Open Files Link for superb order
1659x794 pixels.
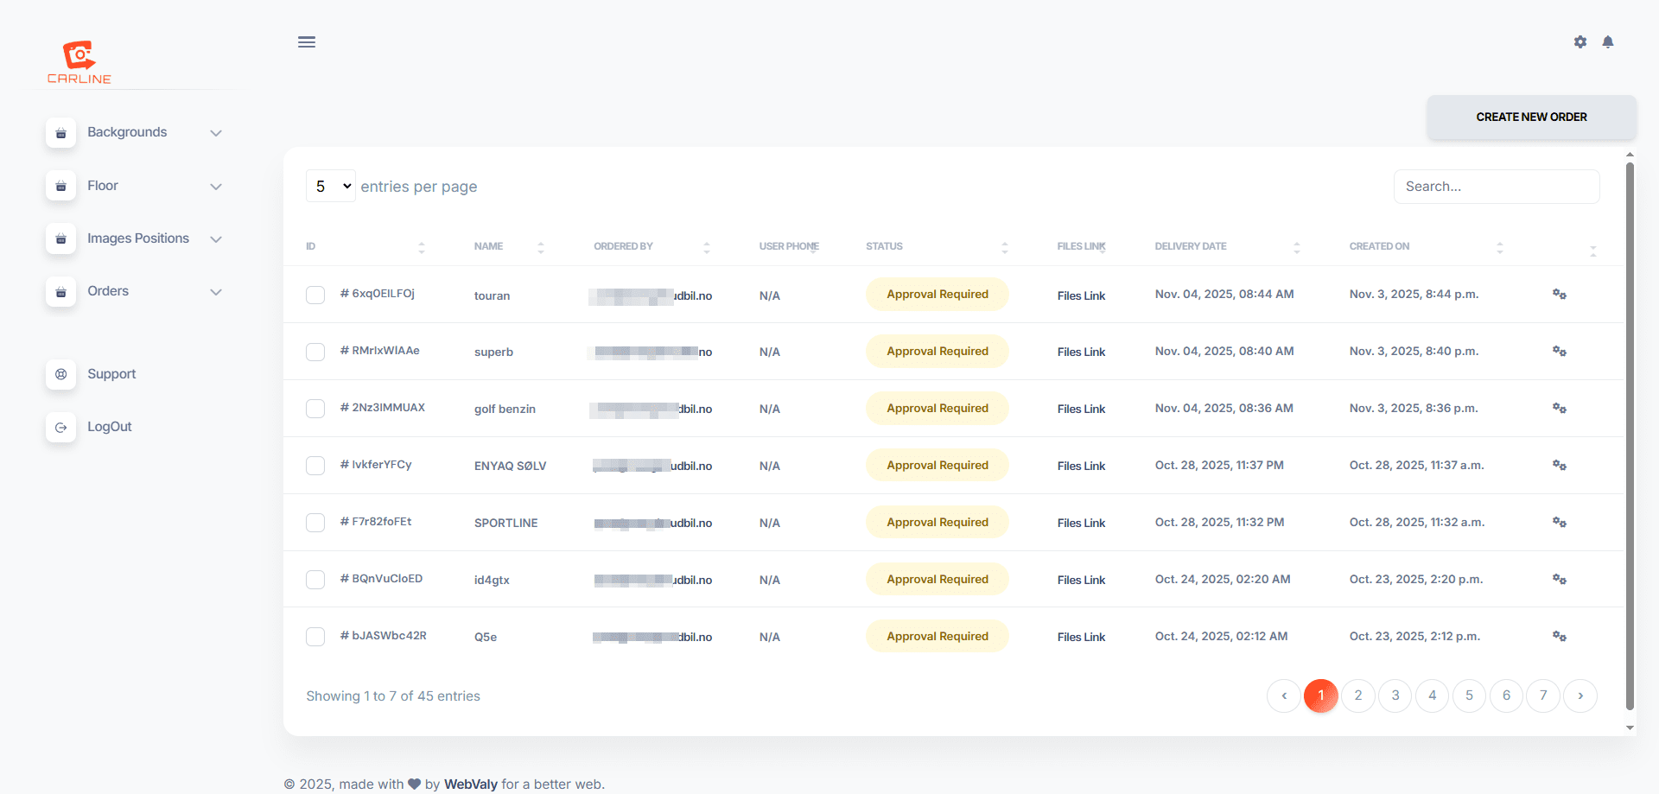pyautogui.click(x=1081, y=353)
